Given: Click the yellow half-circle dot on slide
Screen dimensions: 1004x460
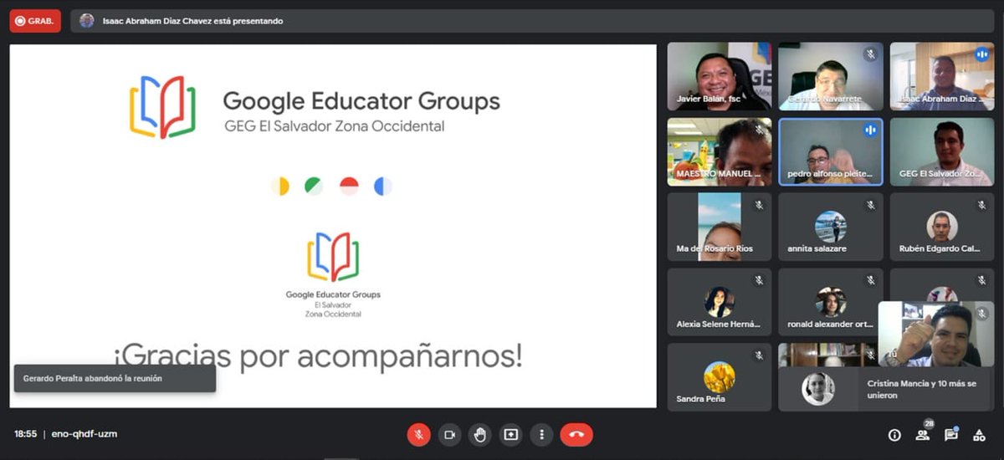Looking at the screenshot, I should point(280,187).
